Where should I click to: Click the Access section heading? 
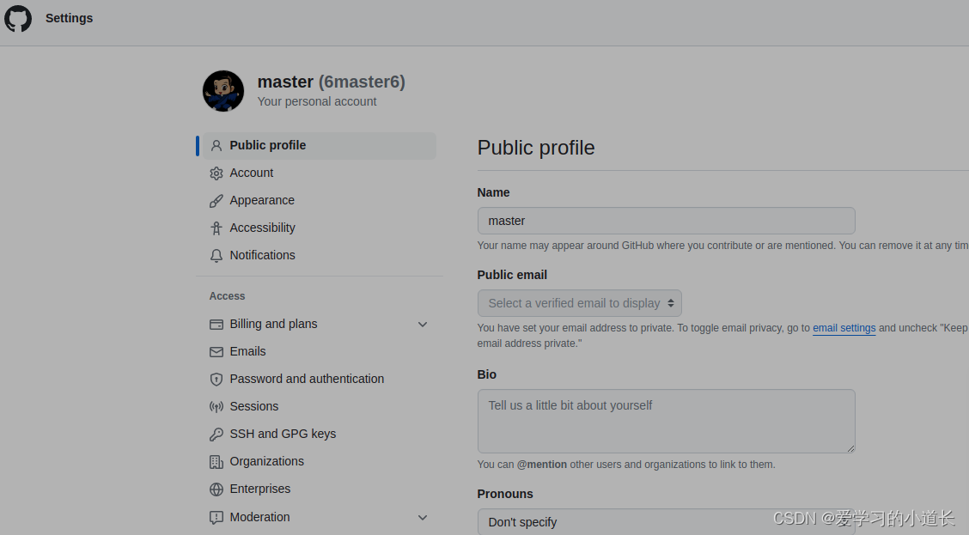click(227, 296)
